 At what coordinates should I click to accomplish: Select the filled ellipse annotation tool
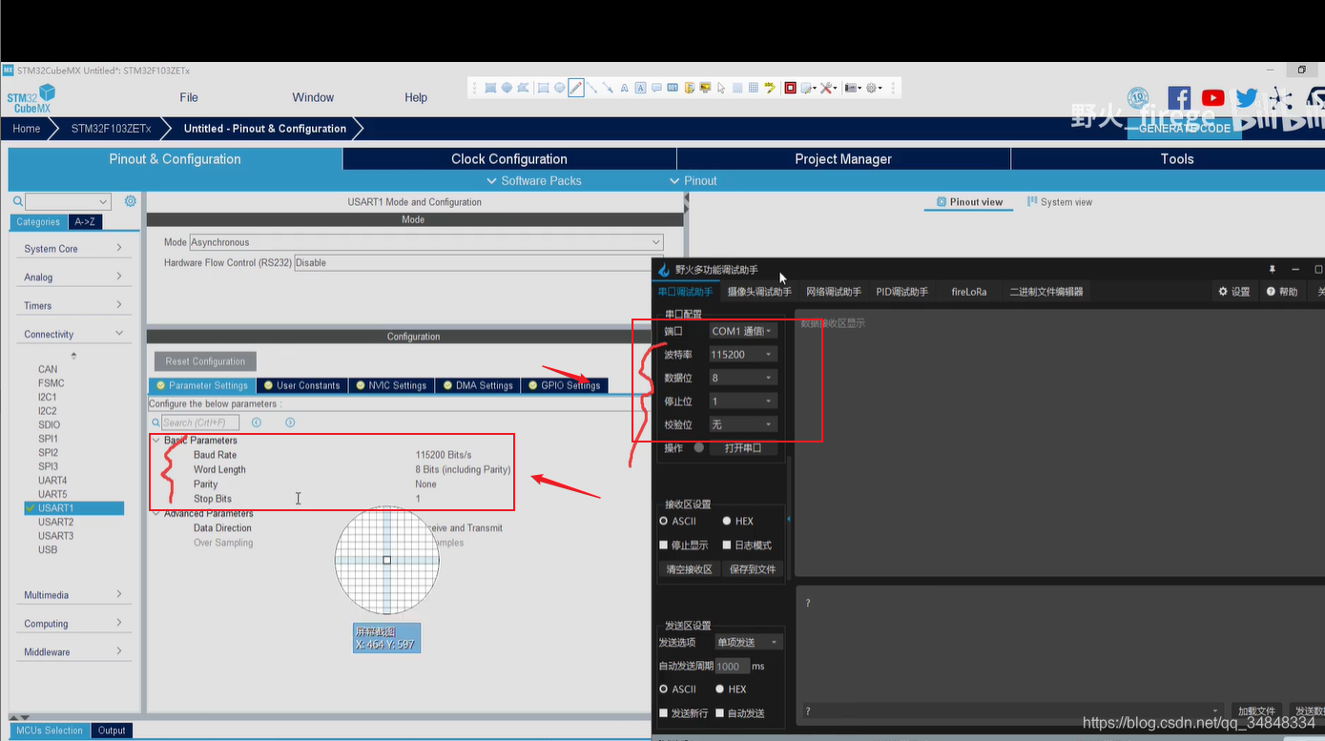[507, 88]
